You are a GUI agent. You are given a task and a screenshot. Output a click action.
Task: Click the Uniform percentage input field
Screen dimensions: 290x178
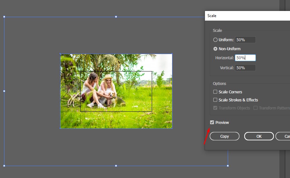(245, 40)
